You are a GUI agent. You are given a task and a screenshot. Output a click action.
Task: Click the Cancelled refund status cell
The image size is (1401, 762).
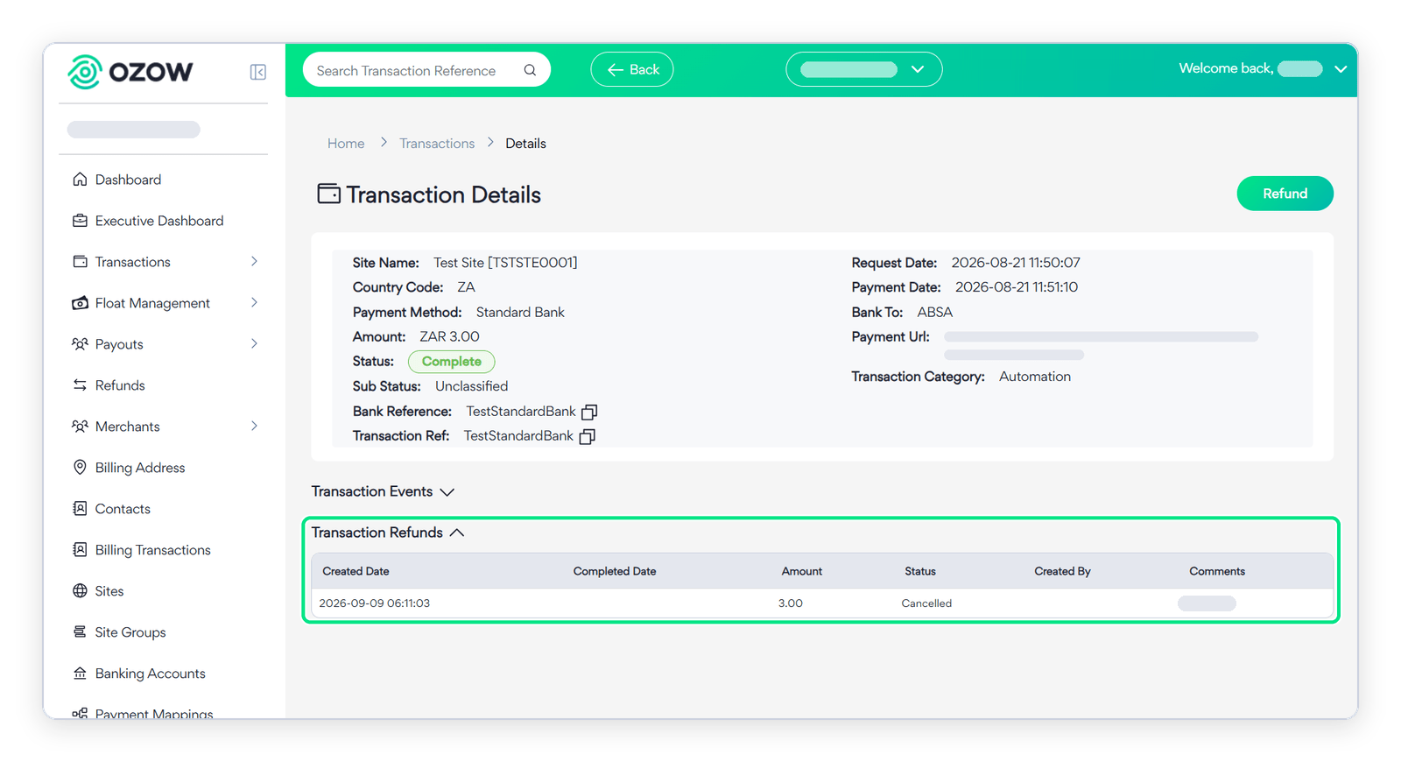click(x=926, y=603)
